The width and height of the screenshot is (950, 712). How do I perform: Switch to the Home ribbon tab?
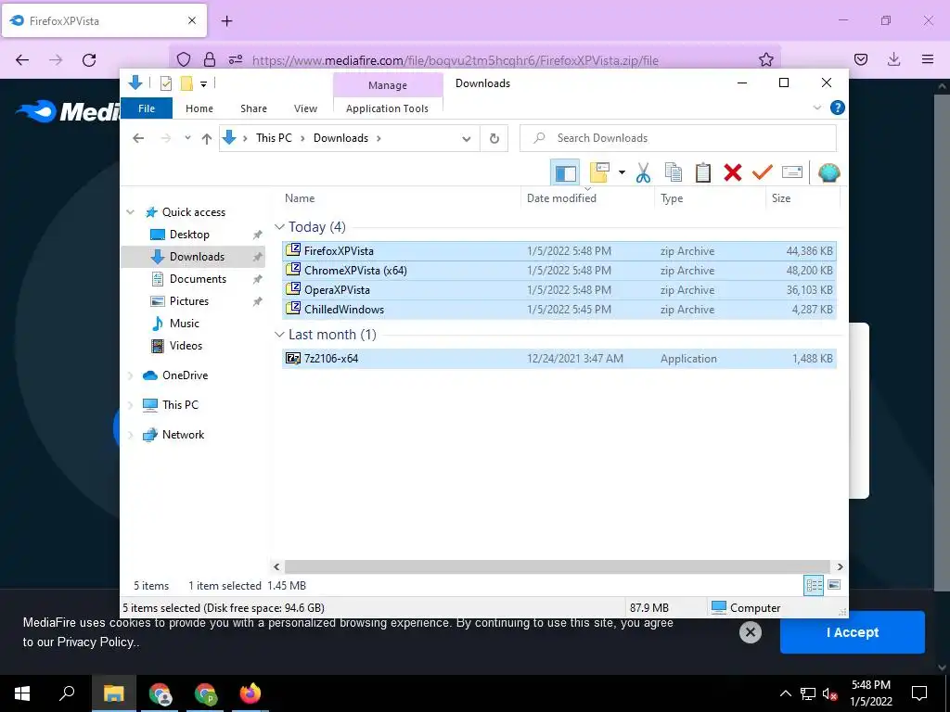coord(199,108)
